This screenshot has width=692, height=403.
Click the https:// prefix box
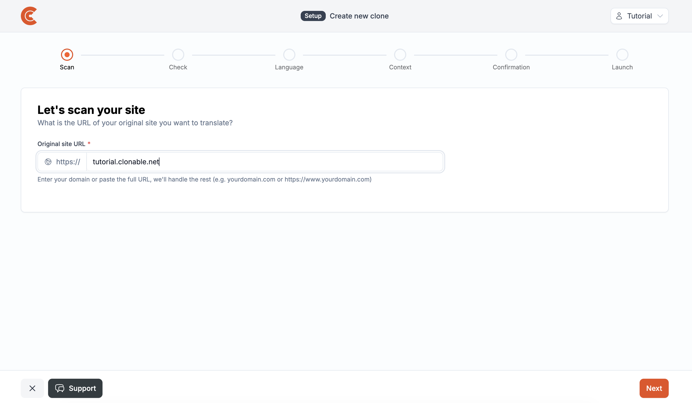pos(62,162)
